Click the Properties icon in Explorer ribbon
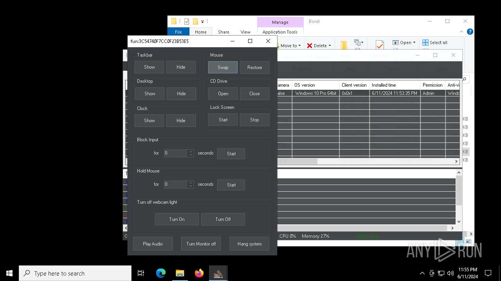Image resolution: width=501 pixels, height=281 pixels. (x=379, y=45)
